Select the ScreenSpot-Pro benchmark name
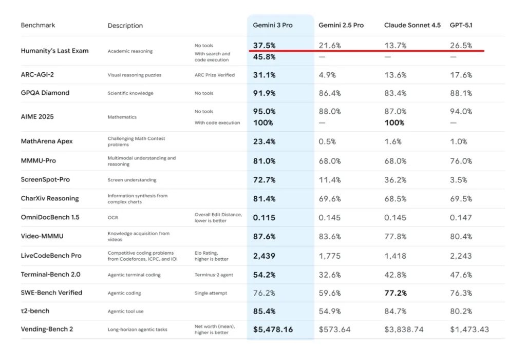Image resolution: width=526 pixels, height=350 pixels. pyautogui.click(x=45, y=180)
